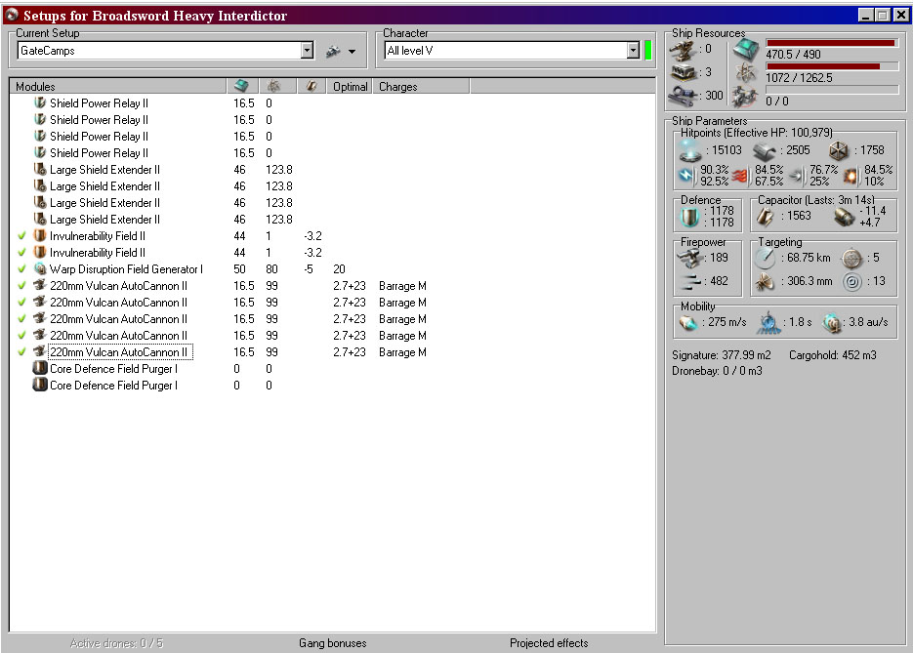Open Projected effects at the bottom
Viewport: 913px width, 653px height.
(549, 643)
